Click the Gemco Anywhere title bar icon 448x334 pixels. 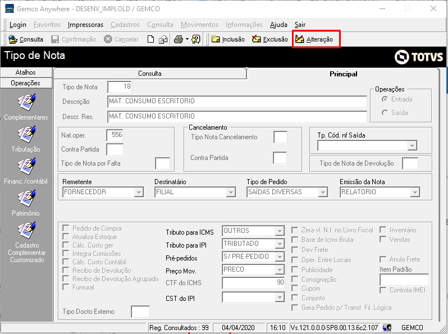(x=10, y=8)
